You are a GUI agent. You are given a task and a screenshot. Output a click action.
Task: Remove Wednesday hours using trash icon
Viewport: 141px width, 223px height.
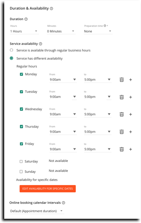pyautogui.click(x=121, y=114)
